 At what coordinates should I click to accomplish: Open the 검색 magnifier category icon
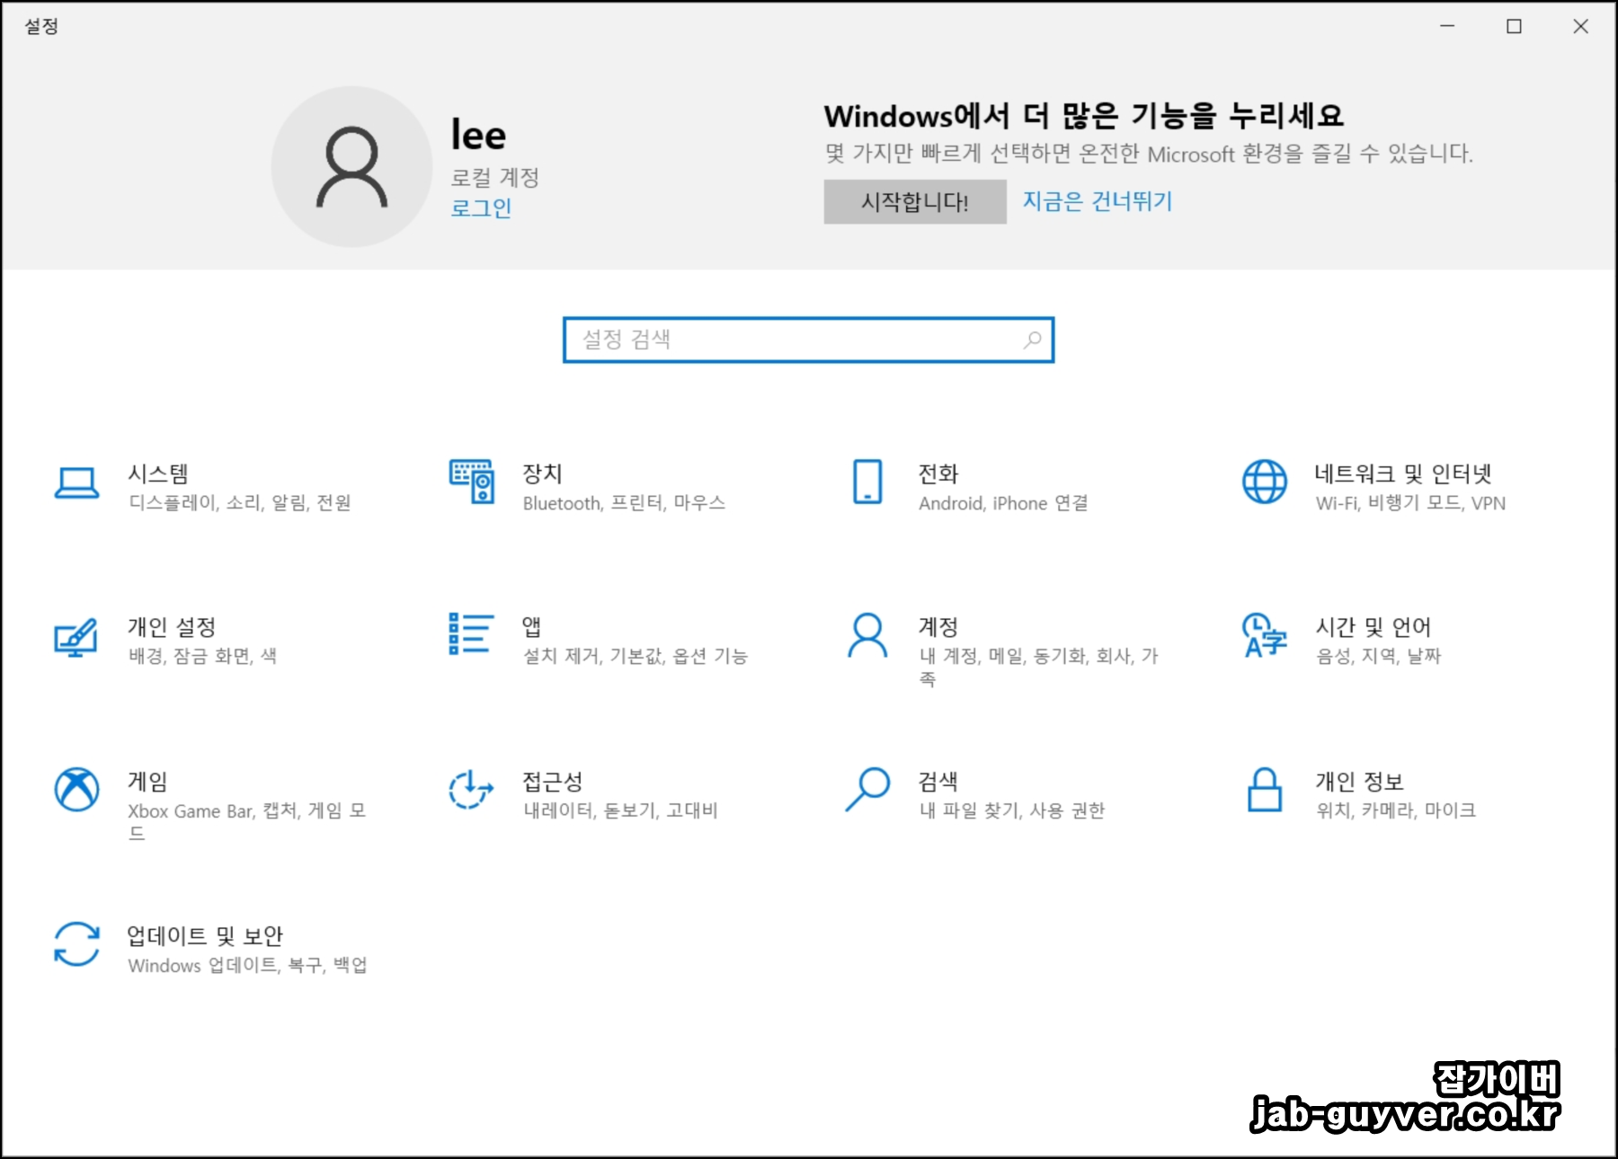pyautogui.click(x=867, y=790)
